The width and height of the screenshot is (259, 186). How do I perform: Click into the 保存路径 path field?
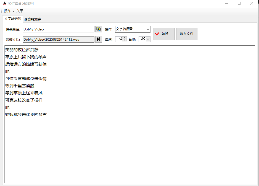pyautogui.click(x=58, y=29)
